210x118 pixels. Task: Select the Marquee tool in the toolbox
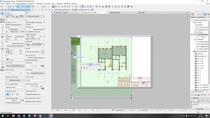click(x=2, y=17)
